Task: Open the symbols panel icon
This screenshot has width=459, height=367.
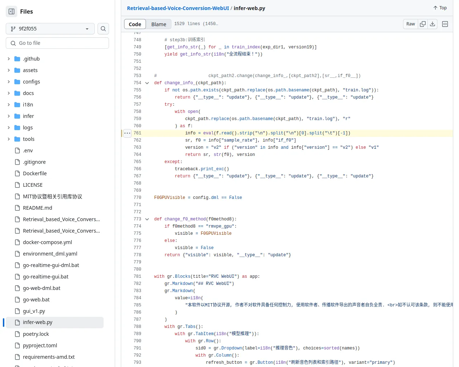Action: pos(445,24)
